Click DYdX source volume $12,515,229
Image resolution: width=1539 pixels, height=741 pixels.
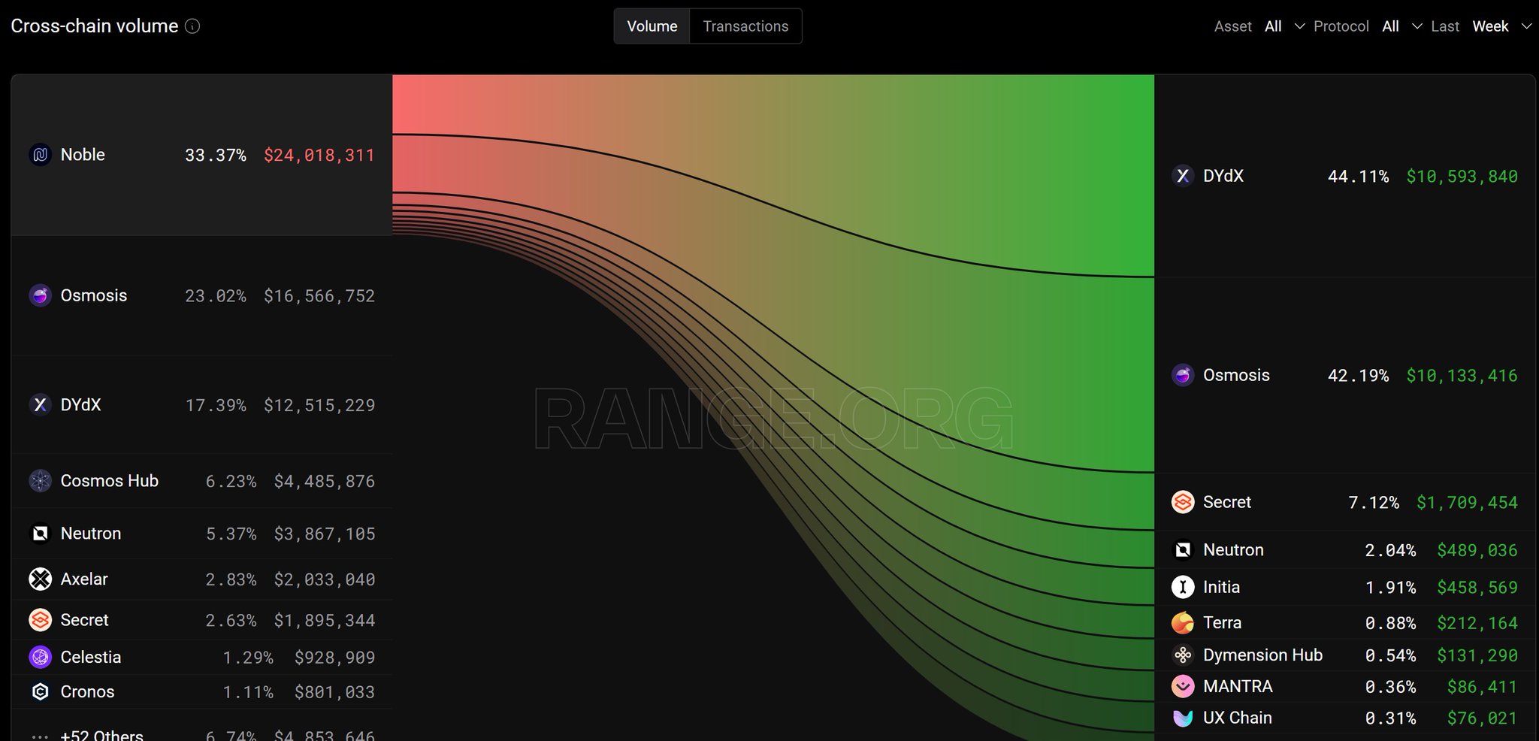[319, 406]
